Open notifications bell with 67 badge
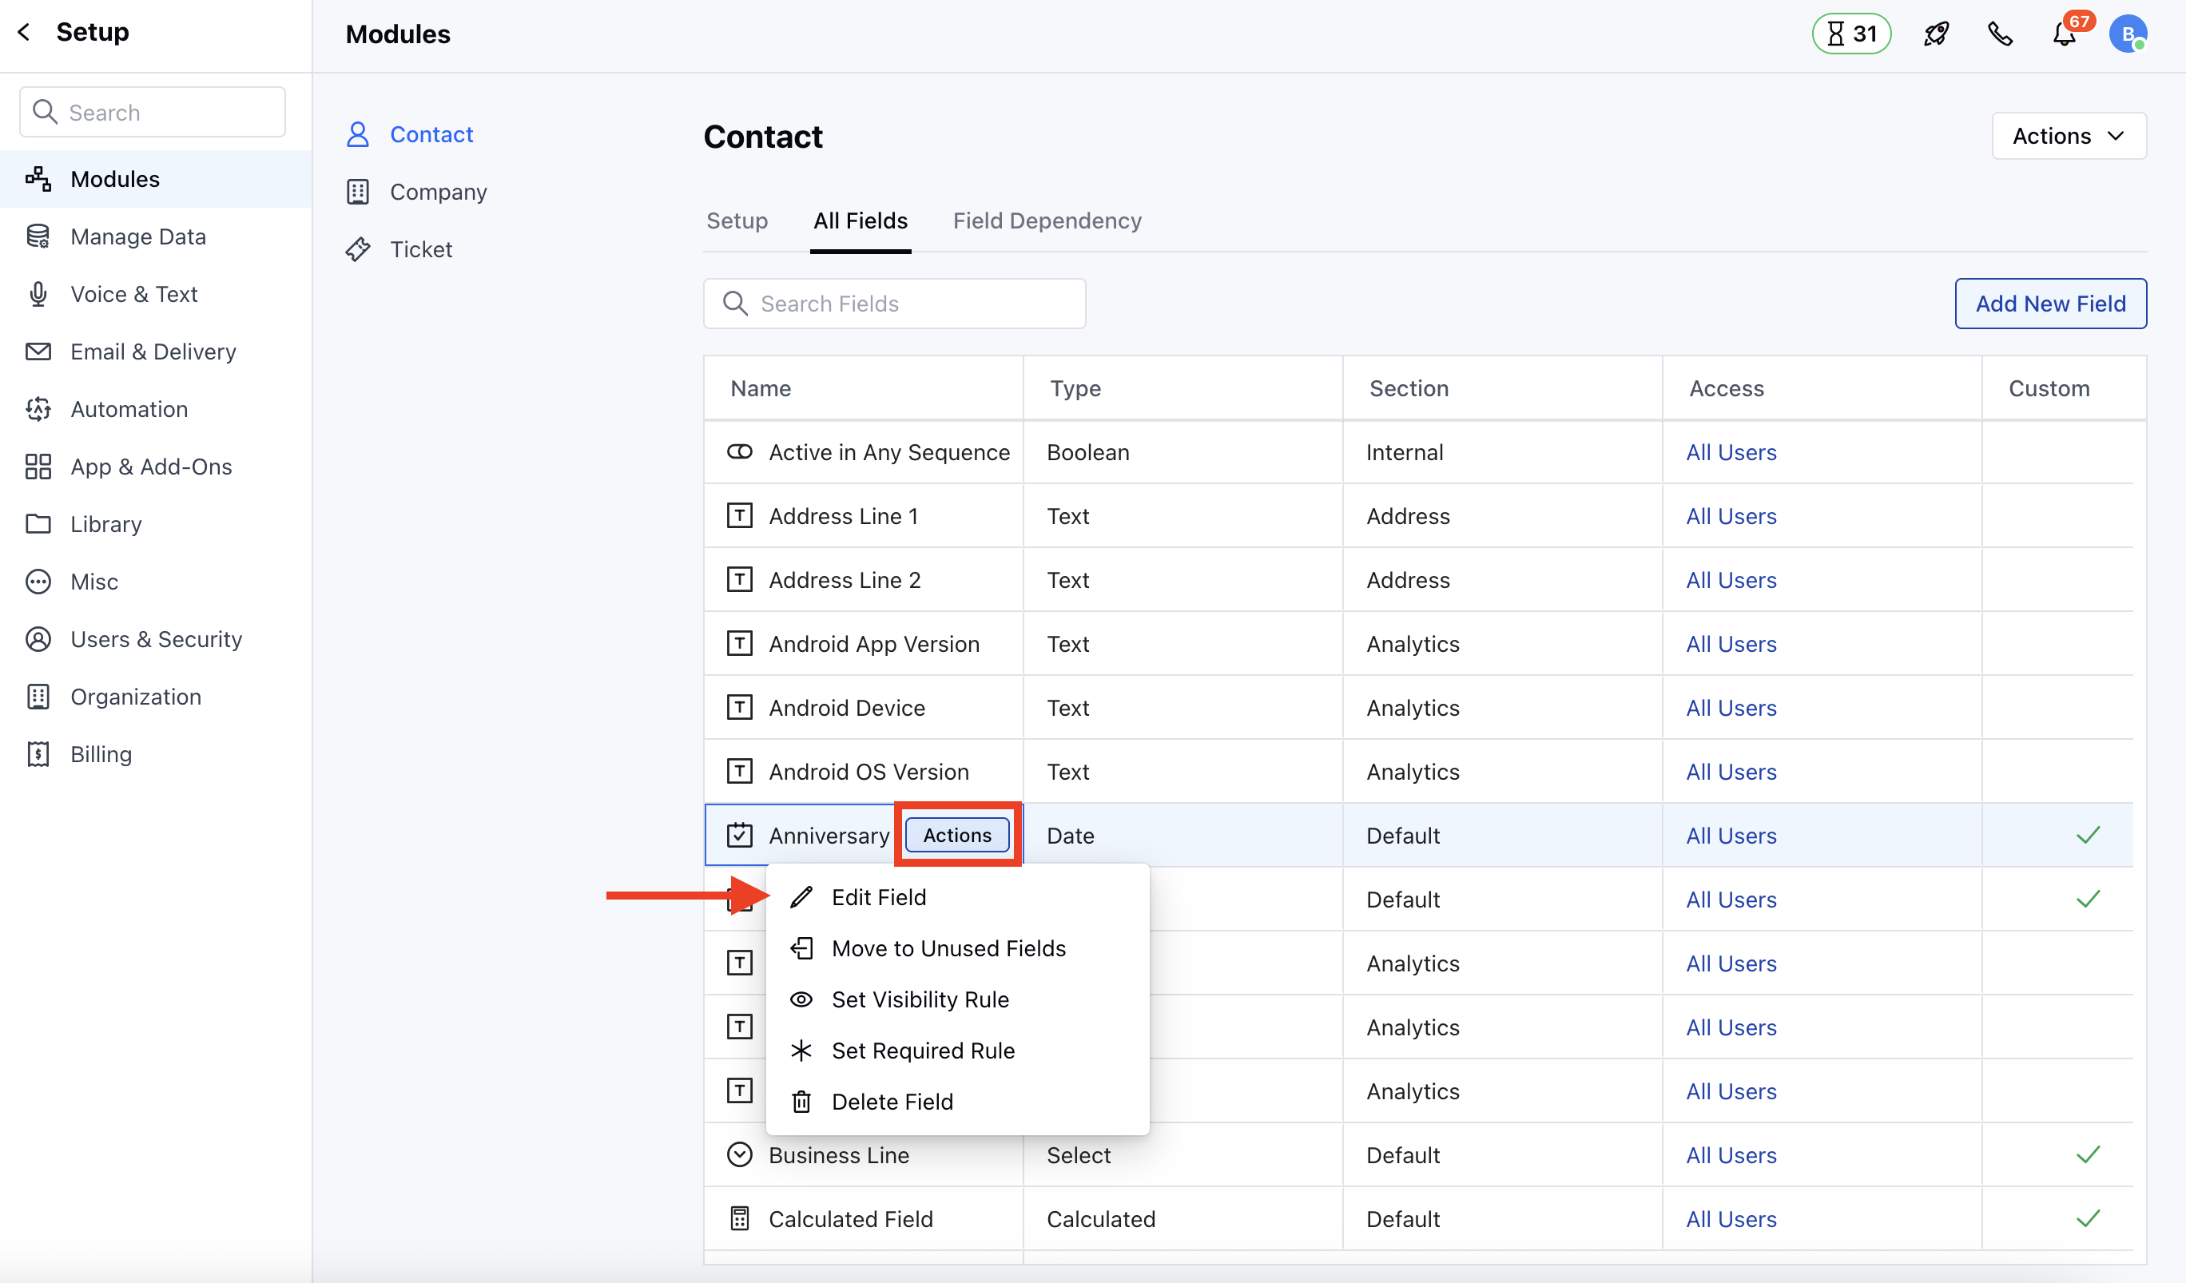 2064,34
